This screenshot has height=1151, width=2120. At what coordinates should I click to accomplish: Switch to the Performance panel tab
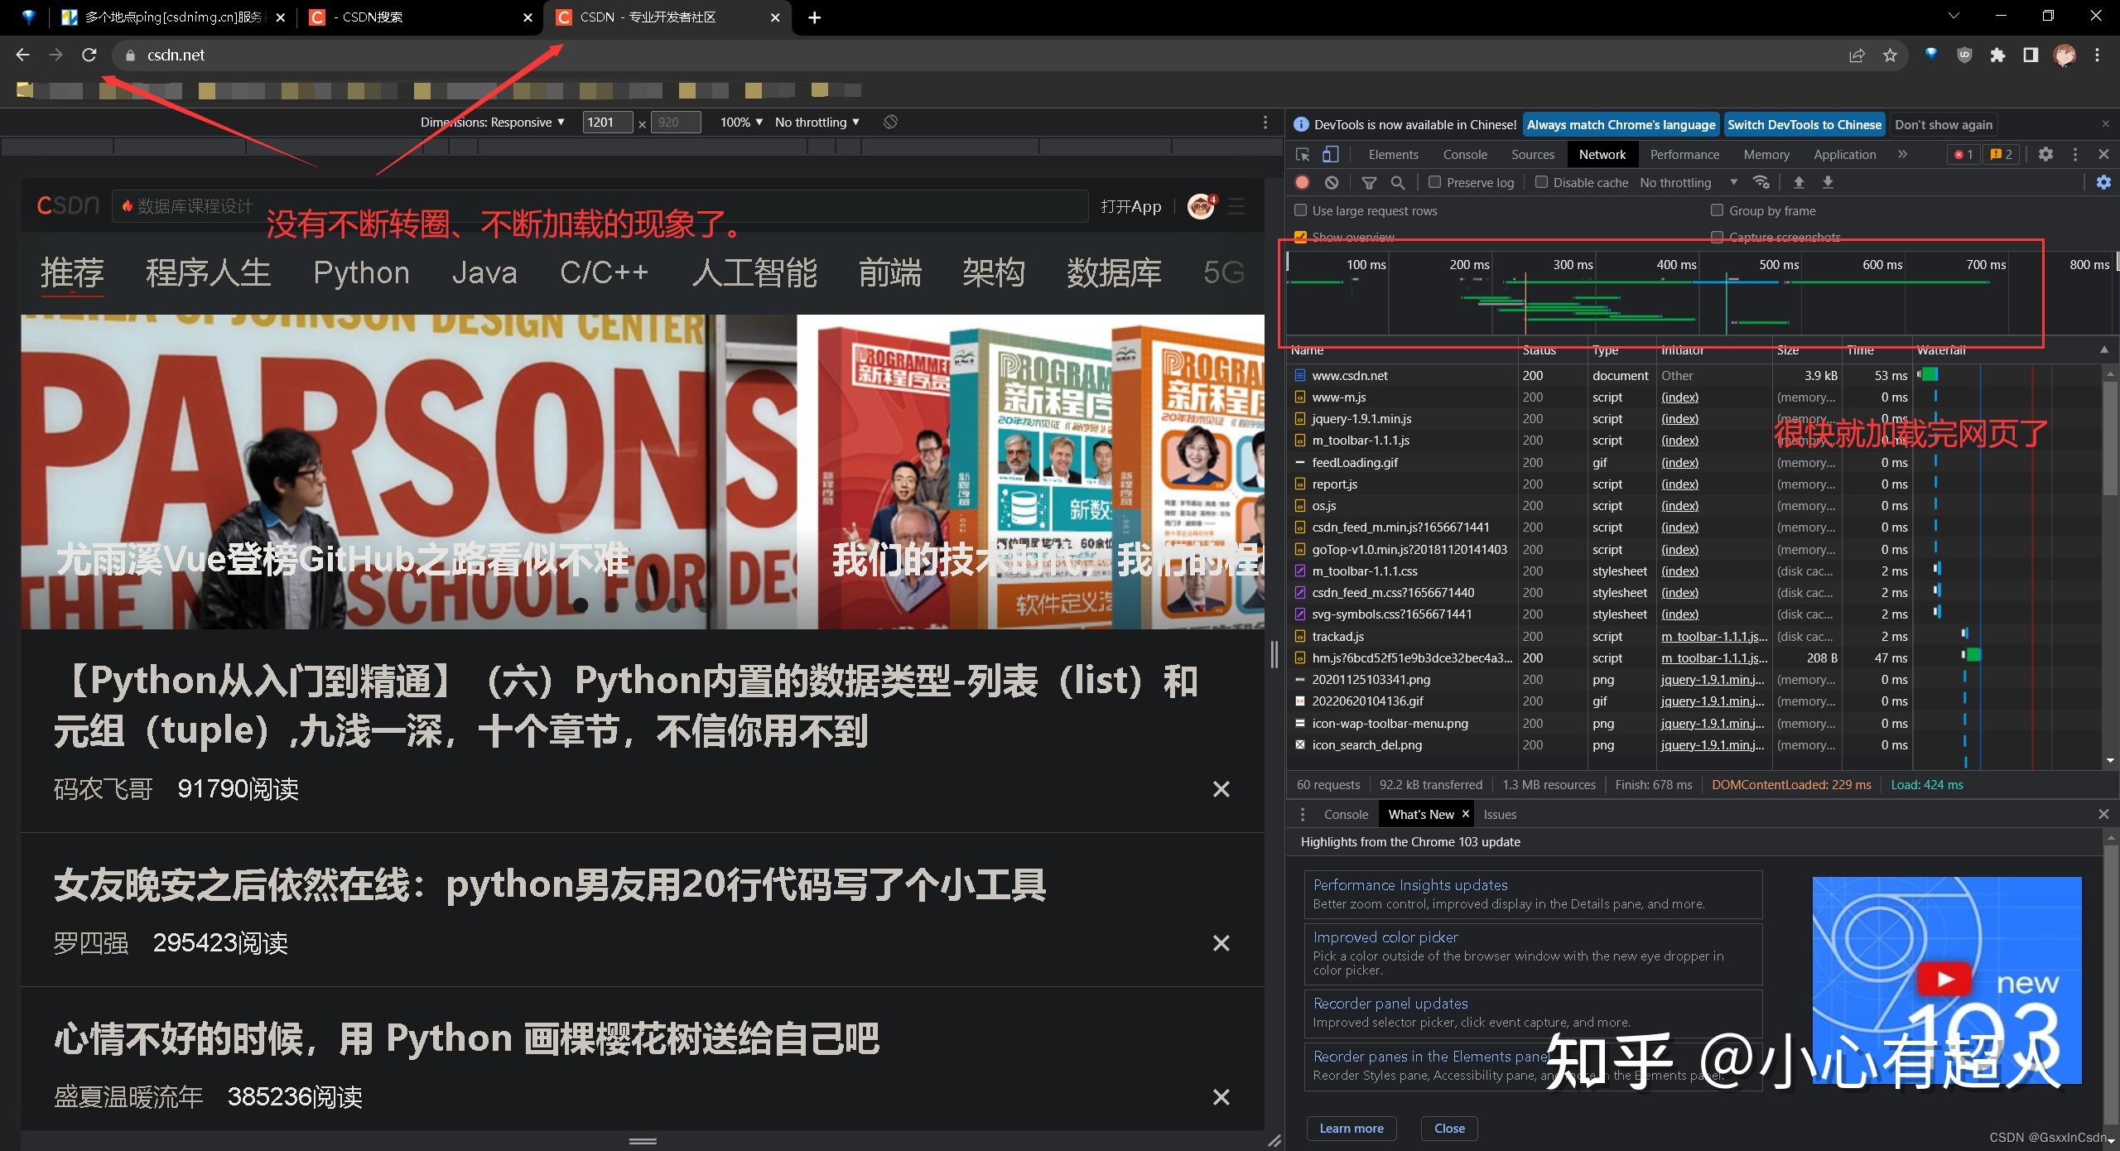coord(1684,154)
